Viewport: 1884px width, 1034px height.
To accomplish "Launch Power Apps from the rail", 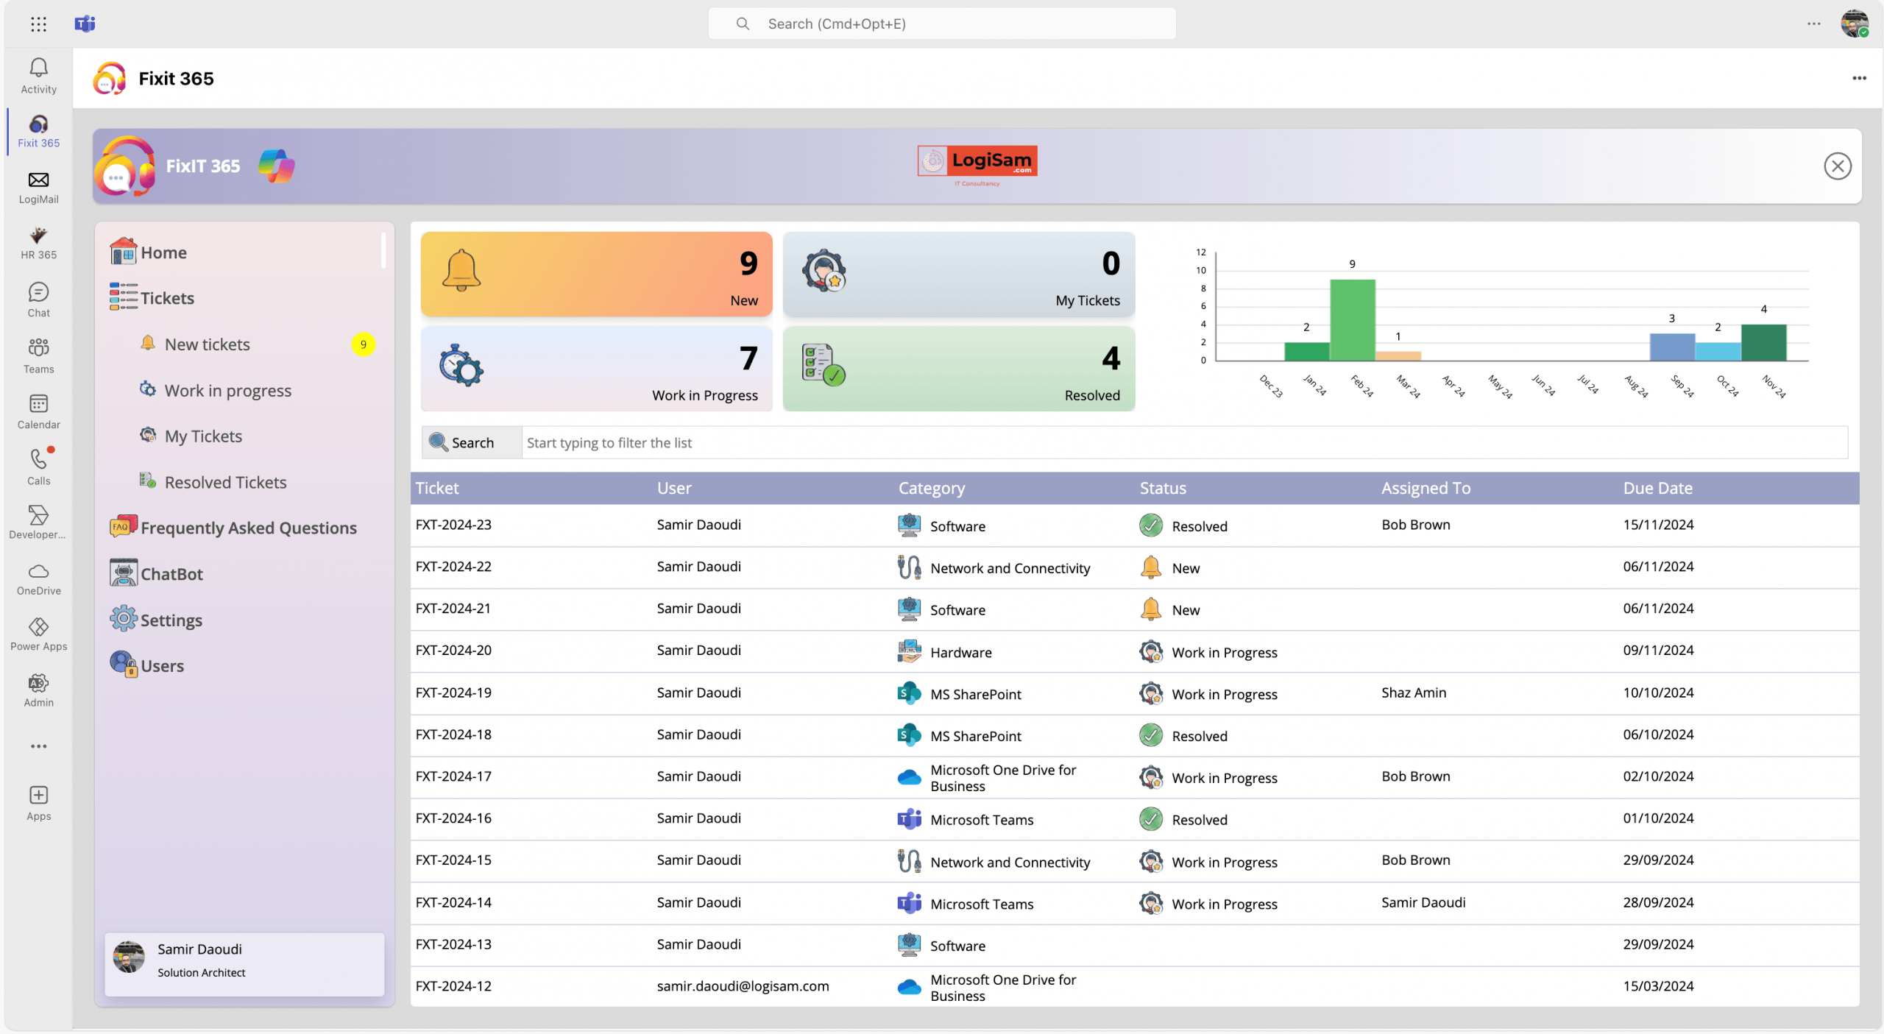I will point(38,635).
